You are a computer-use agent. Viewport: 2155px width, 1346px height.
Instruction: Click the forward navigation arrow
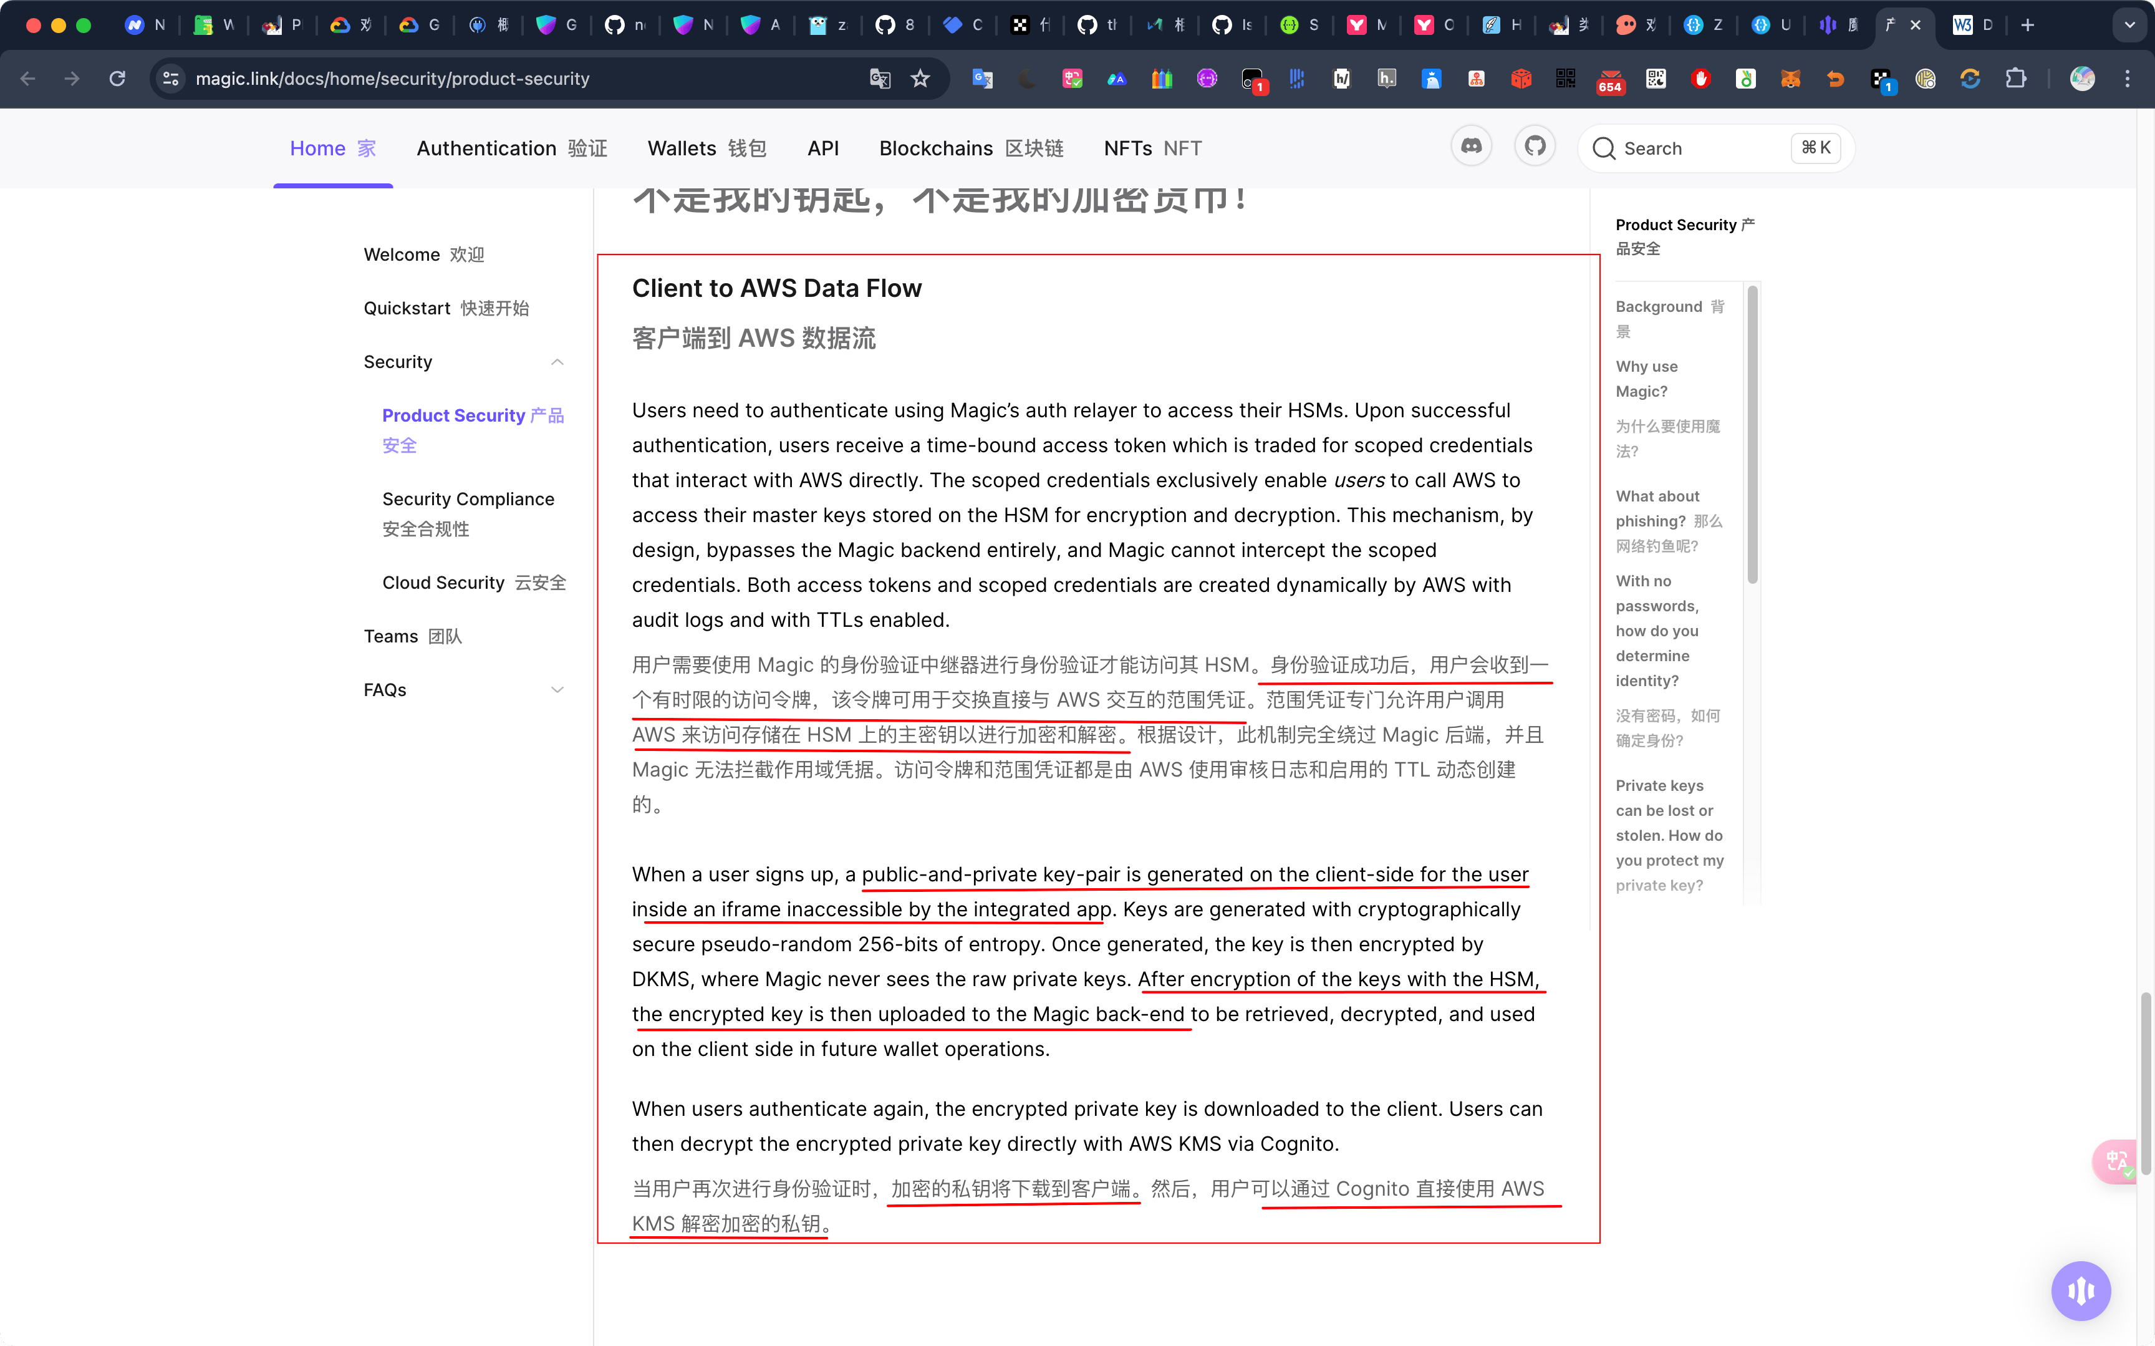click(72, 79)
